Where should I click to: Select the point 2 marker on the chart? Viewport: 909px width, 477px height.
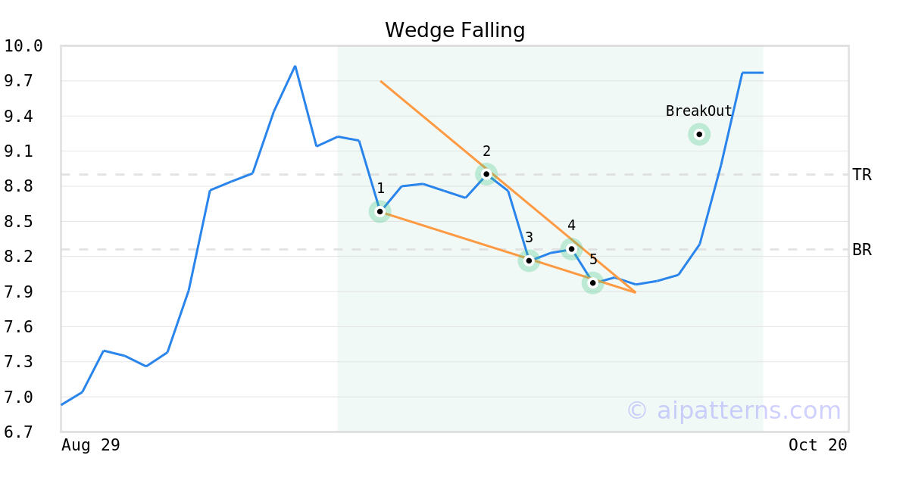[486, 174]
